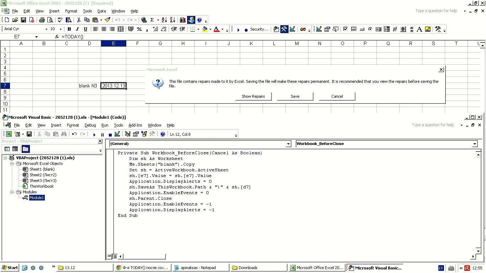
Task: Open the Font Color dropdown arrow
Action: pyautogui.click(x=222, y=29)
